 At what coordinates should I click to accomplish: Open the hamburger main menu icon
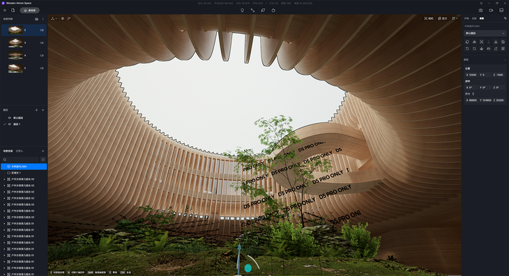(x=5, y=10)
